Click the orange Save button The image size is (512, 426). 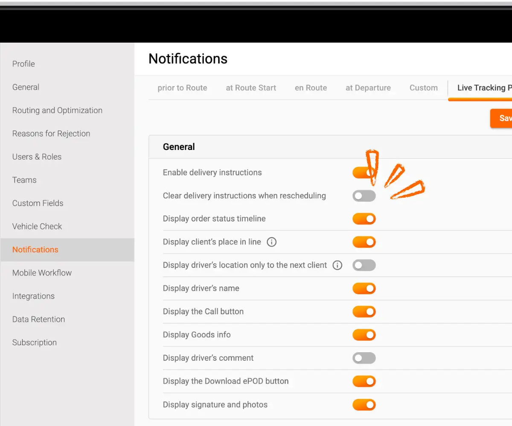[501, 118]
